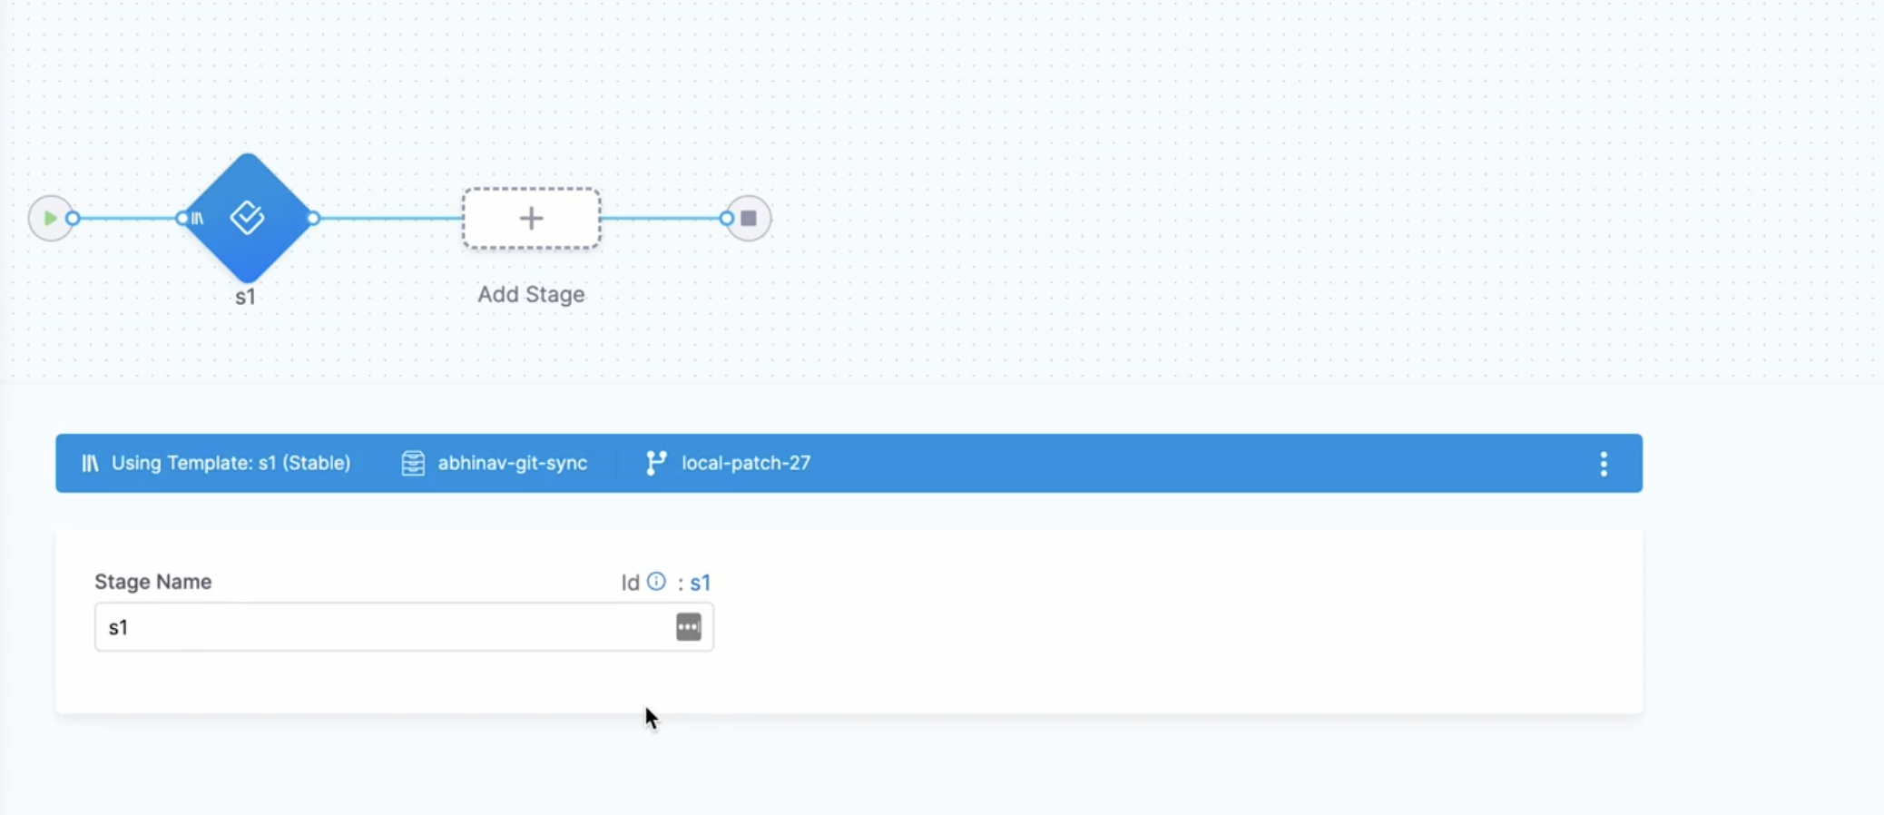Viewport: 1884px width, 815px height.
Task: Click the abhinav-git-sync repository name
Action: 513,464
